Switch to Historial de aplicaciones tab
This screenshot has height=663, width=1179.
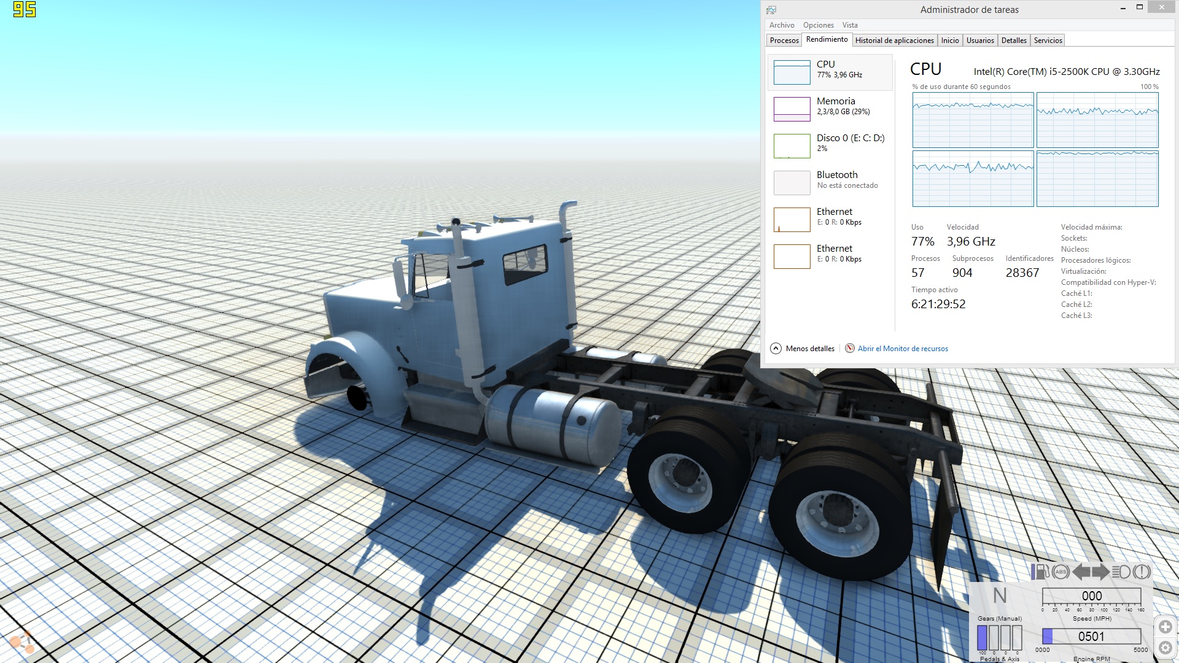coord(894,41)
